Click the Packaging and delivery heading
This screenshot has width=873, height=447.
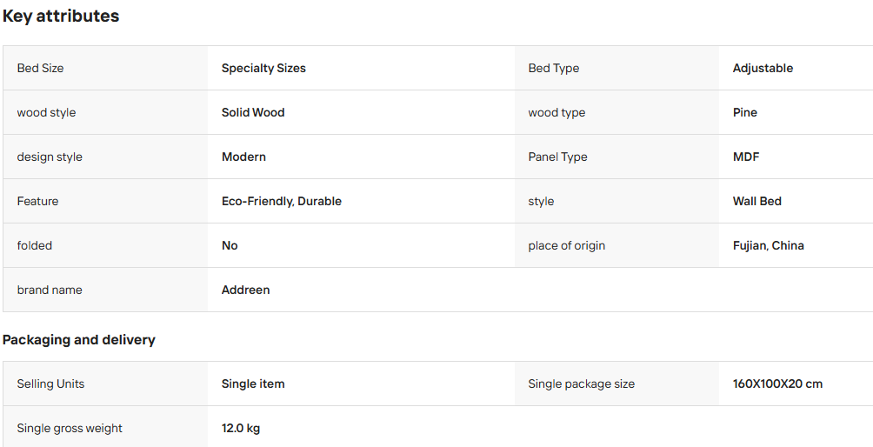pos(78,339)
